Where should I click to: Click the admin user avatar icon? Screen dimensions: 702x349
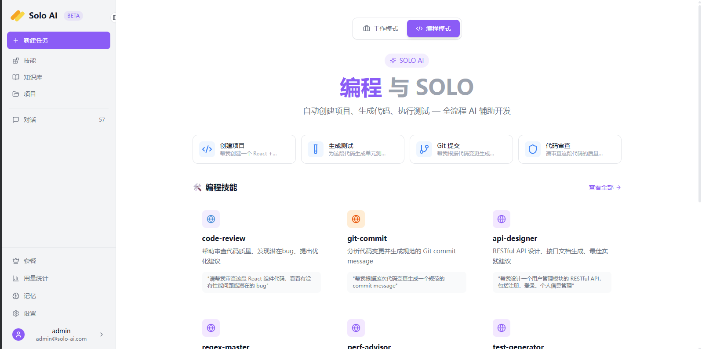(18, 335)
